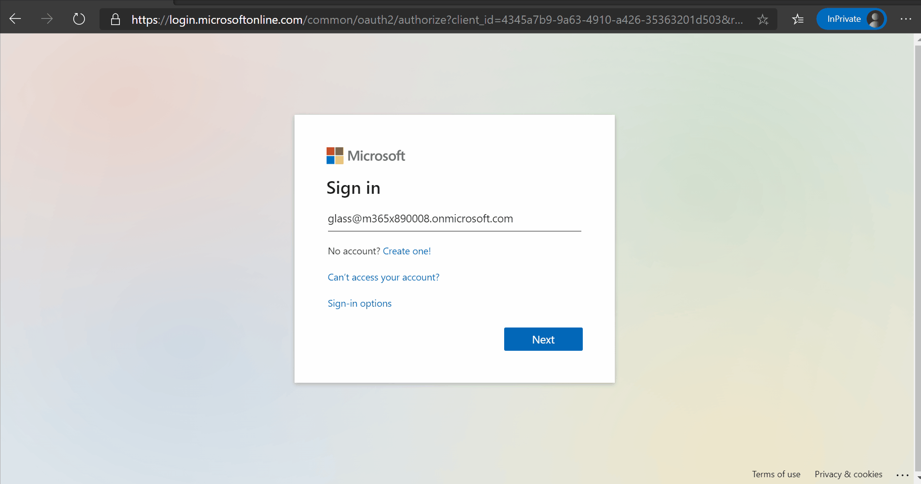Open Privacy & cookies link

point(848,474)
